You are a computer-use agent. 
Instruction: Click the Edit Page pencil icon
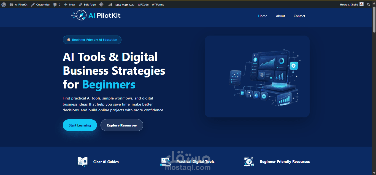pos(80,4)
